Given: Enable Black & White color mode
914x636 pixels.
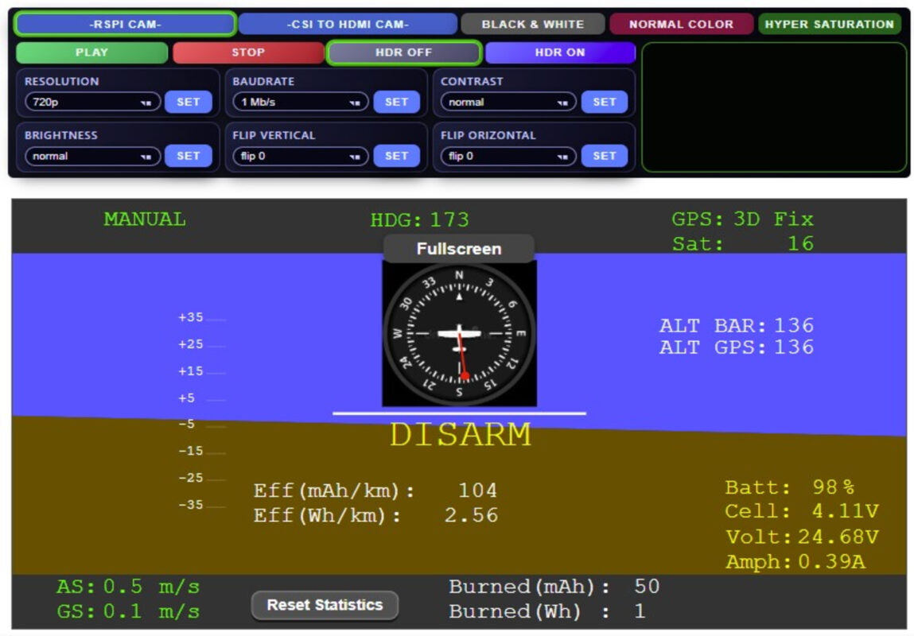Looking at the screenshot, I should [532, 24].
